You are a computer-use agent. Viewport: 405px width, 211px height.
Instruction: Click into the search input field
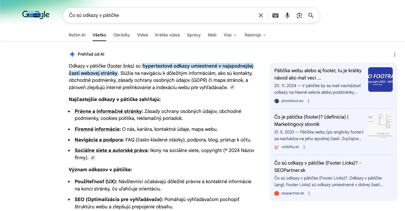(159, 15)
